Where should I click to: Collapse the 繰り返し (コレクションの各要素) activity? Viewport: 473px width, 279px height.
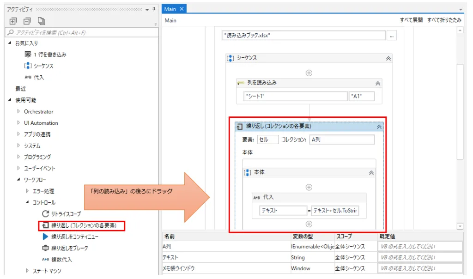click(x=379, y=126)
